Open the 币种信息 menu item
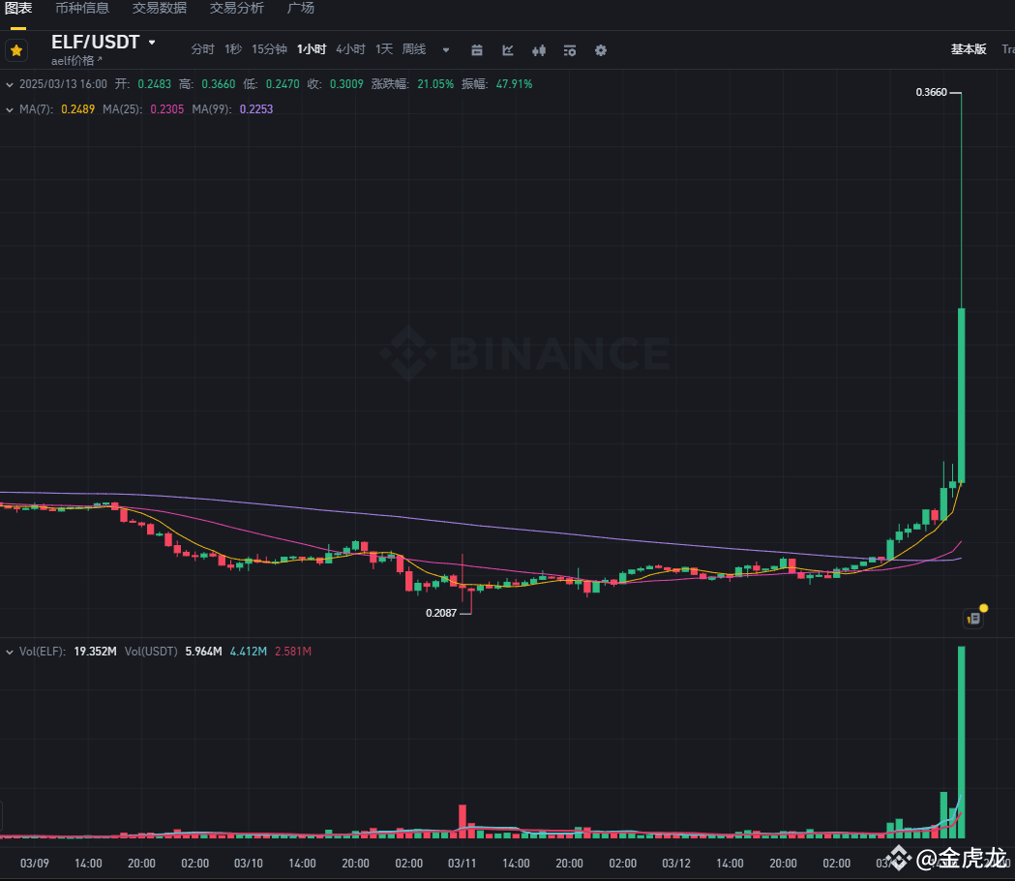Screen dimensions: 1015x881 tap(81, 8)
